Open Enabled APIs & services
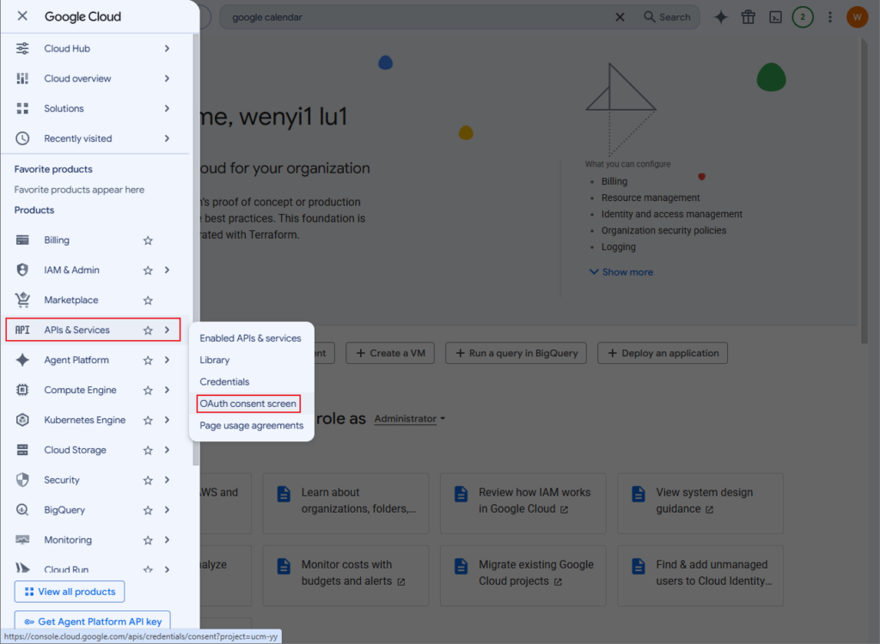 click(x=250, y=338)
